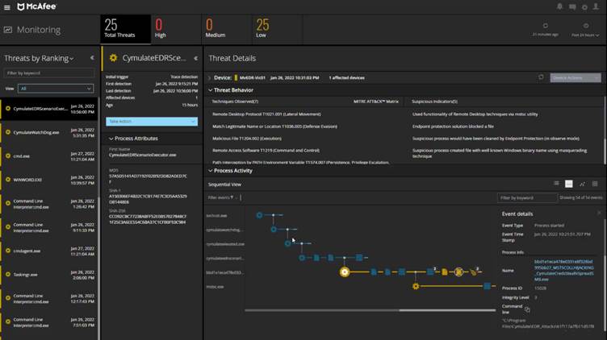Open the Past 24 hours time range dropdown

(585, 35)
